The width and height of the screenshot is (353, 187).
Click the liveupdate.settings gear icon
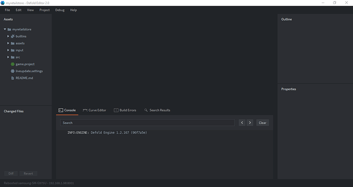(x=13, y=71)
